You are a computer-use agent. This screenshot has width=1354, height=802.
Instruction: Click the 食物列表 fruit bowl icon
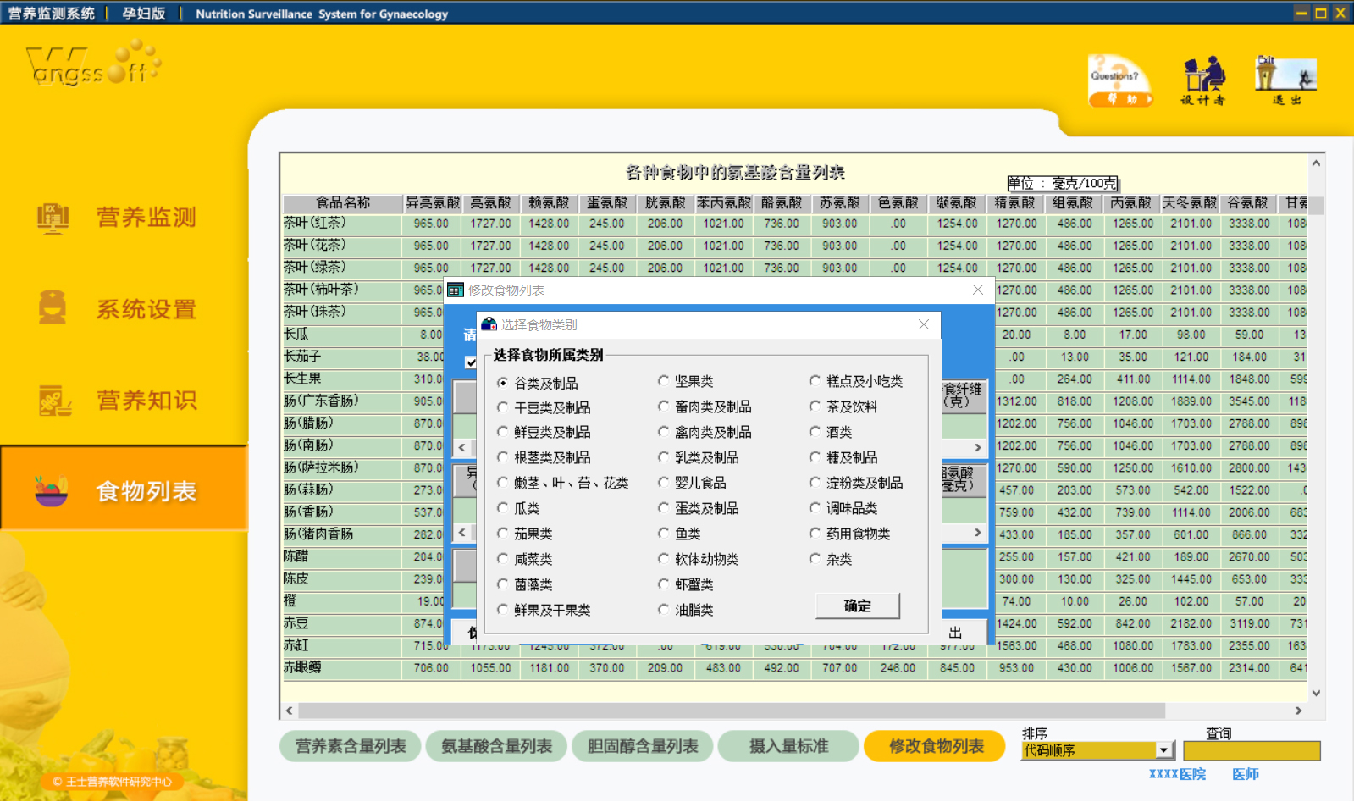click(51, 490)
